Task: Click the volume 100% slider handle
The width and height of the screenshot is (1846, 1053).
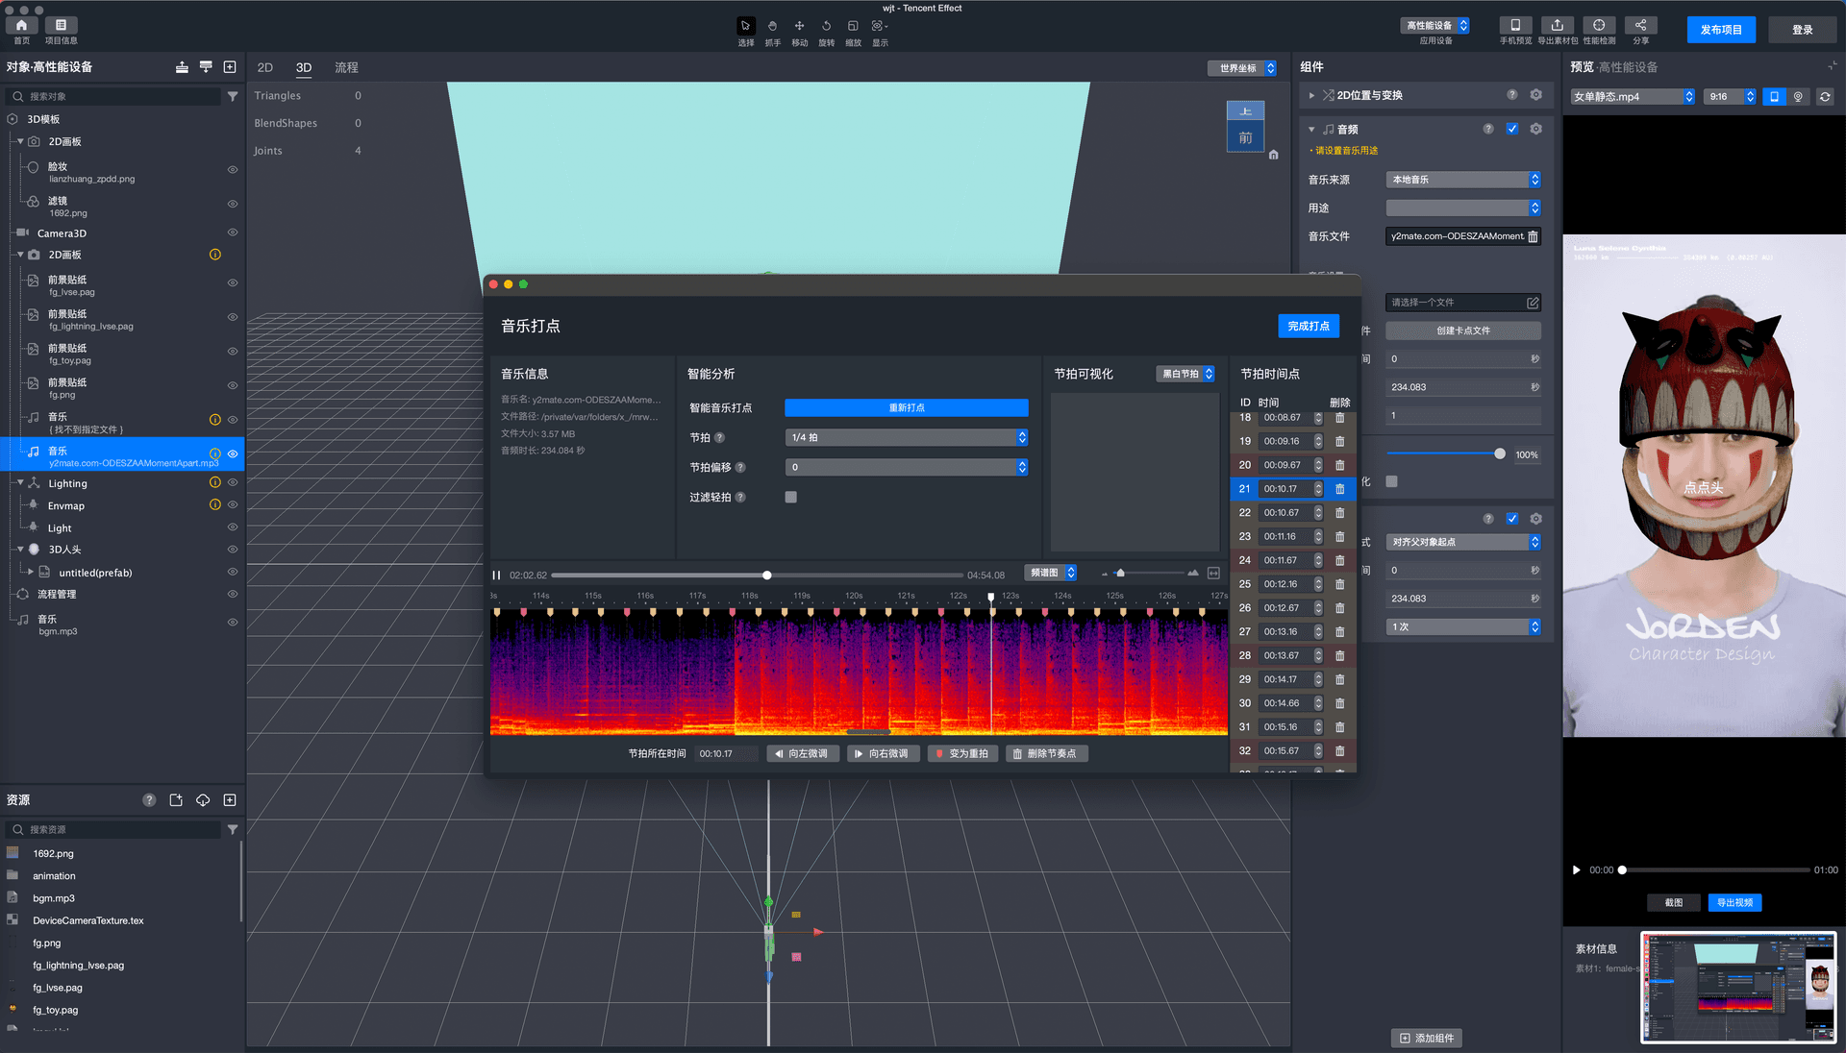Action: (1500, 454)
